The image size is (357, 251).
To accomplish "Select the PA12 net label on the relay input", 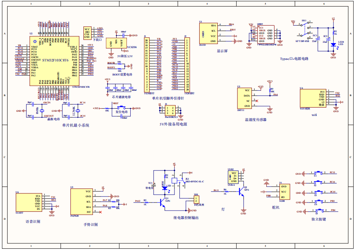I will (138, 201).
